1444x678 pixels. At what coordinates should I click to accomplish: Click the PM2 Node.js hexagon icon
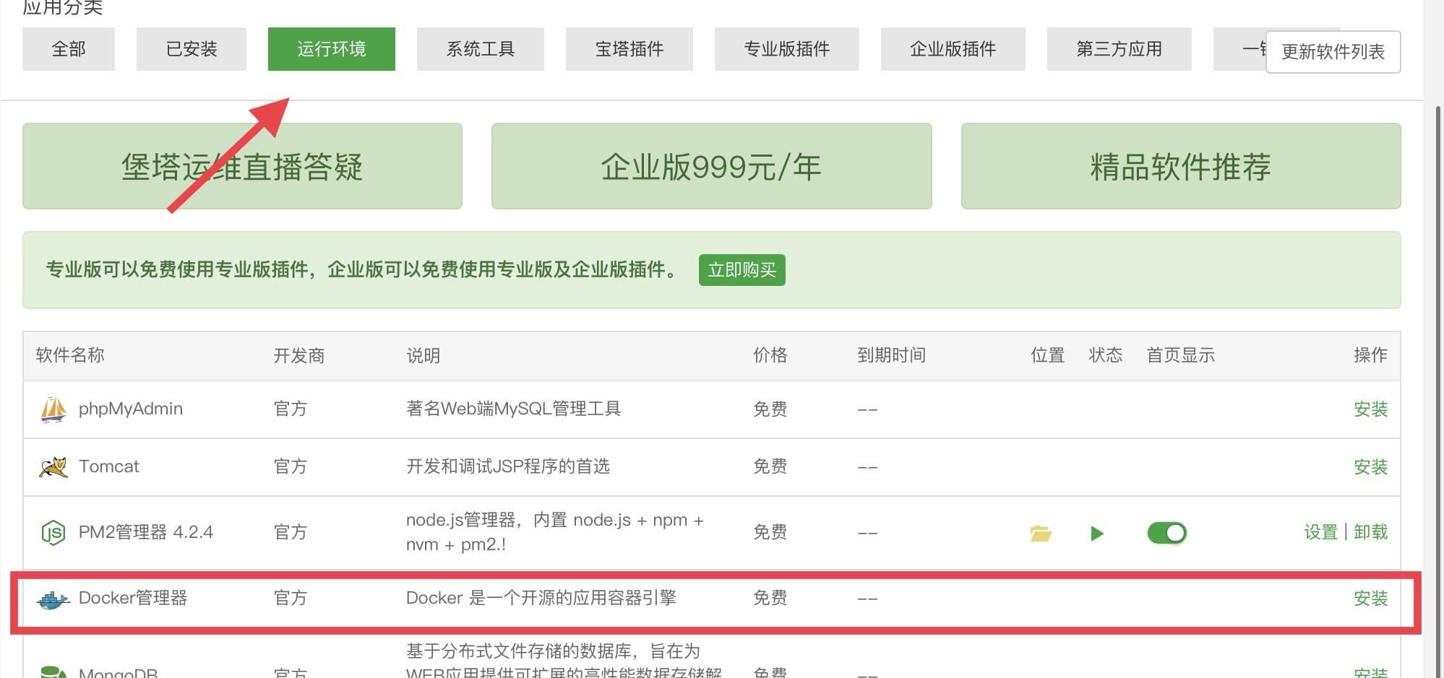(x=53, y=533)
